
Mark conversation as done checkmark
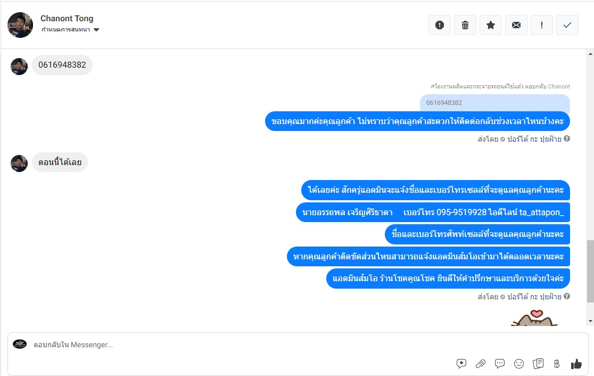567,25
